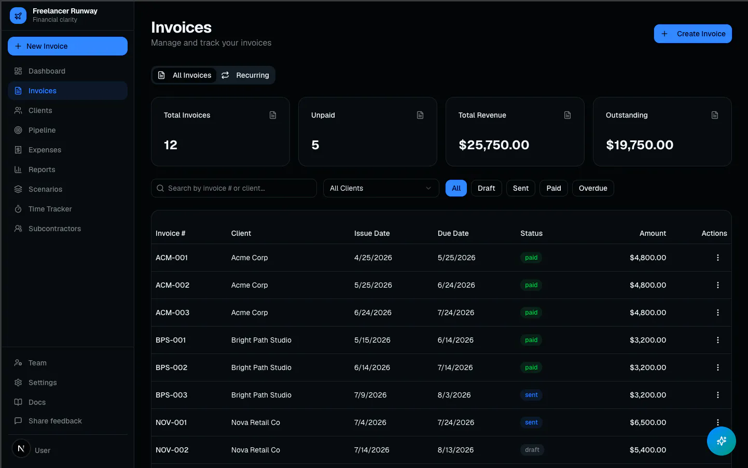Screen dimensions: 748x468
Task: Switch to the Recurring tab
Action: click(245, 75)
